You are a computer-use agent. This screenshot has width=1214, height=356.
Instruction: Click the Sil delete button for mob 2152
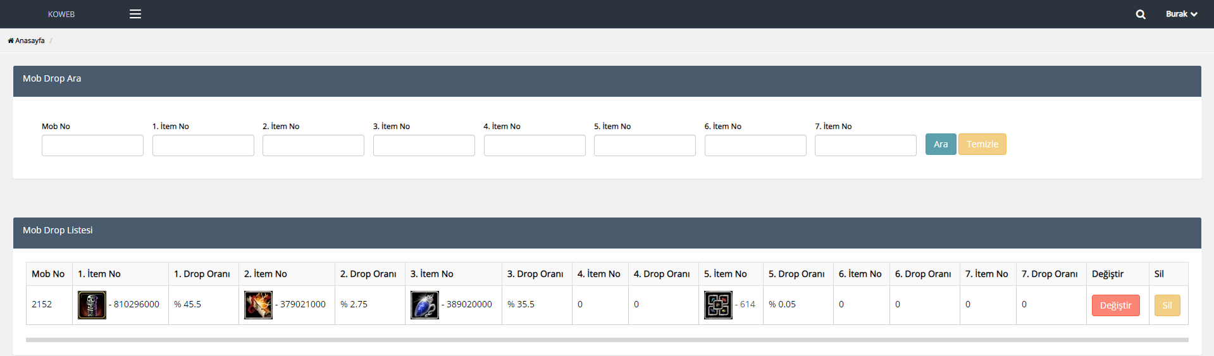(1167, 305)
